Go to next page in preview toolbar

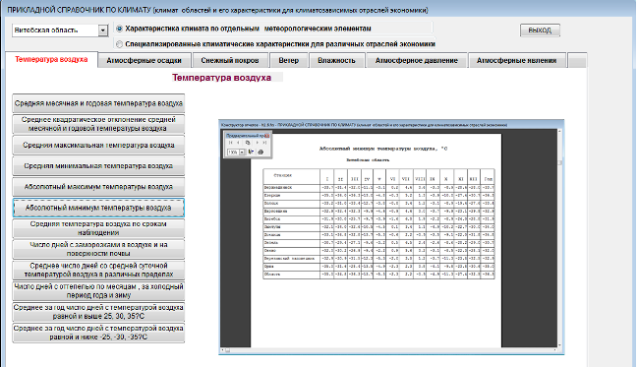coord(257,143)
